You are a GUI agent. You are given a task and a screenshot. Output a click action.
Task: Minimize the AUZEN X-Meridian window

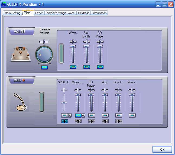158,4
